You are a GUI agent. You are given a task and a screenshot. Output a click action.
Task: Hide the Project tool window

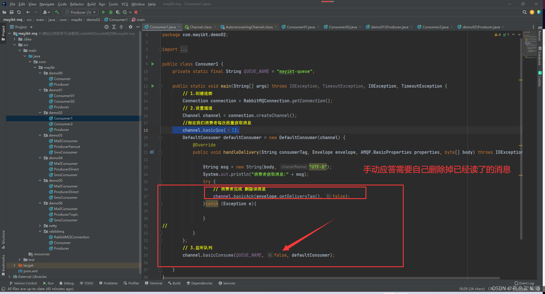[x=138, y=27]
